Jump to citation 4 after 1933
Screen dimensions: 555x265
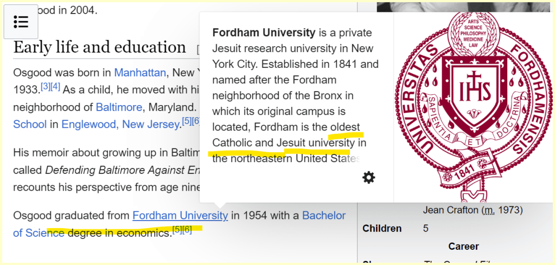point(55,87)
